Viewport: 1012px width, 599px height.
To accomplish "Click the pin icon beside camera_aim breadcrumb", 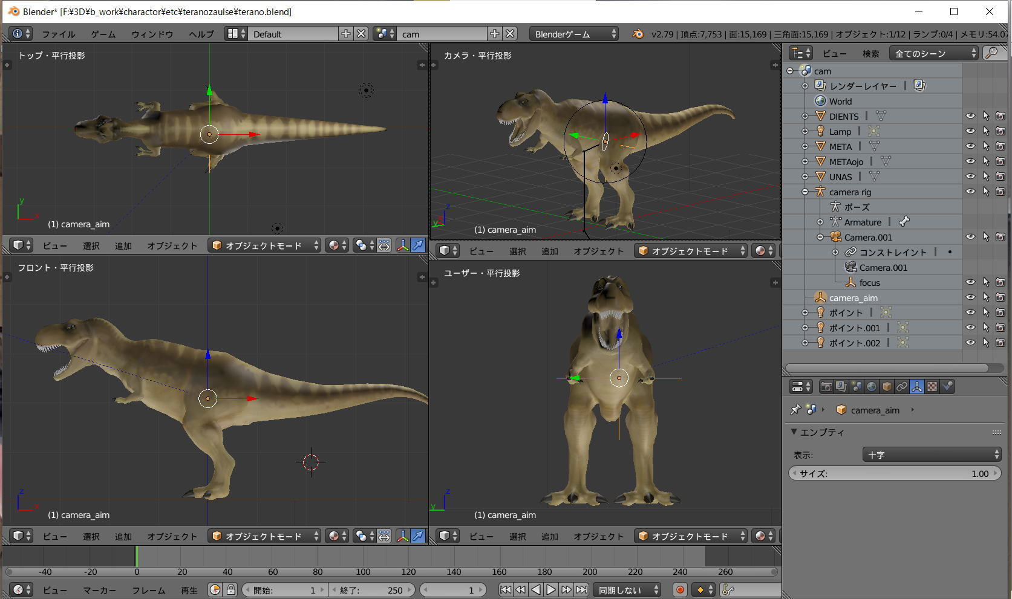I will click(x=795, y=410).
